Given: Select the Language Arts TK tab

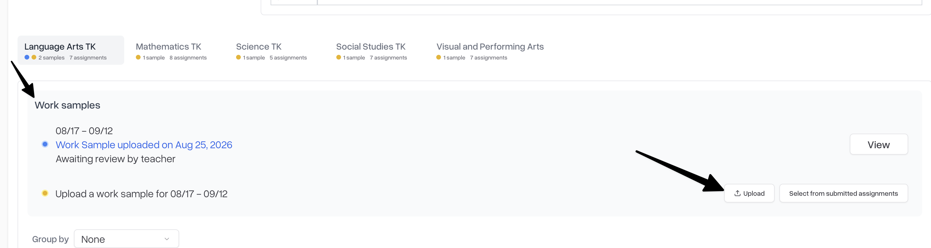Looking at the screenshot, I should (x=71, y=50).
